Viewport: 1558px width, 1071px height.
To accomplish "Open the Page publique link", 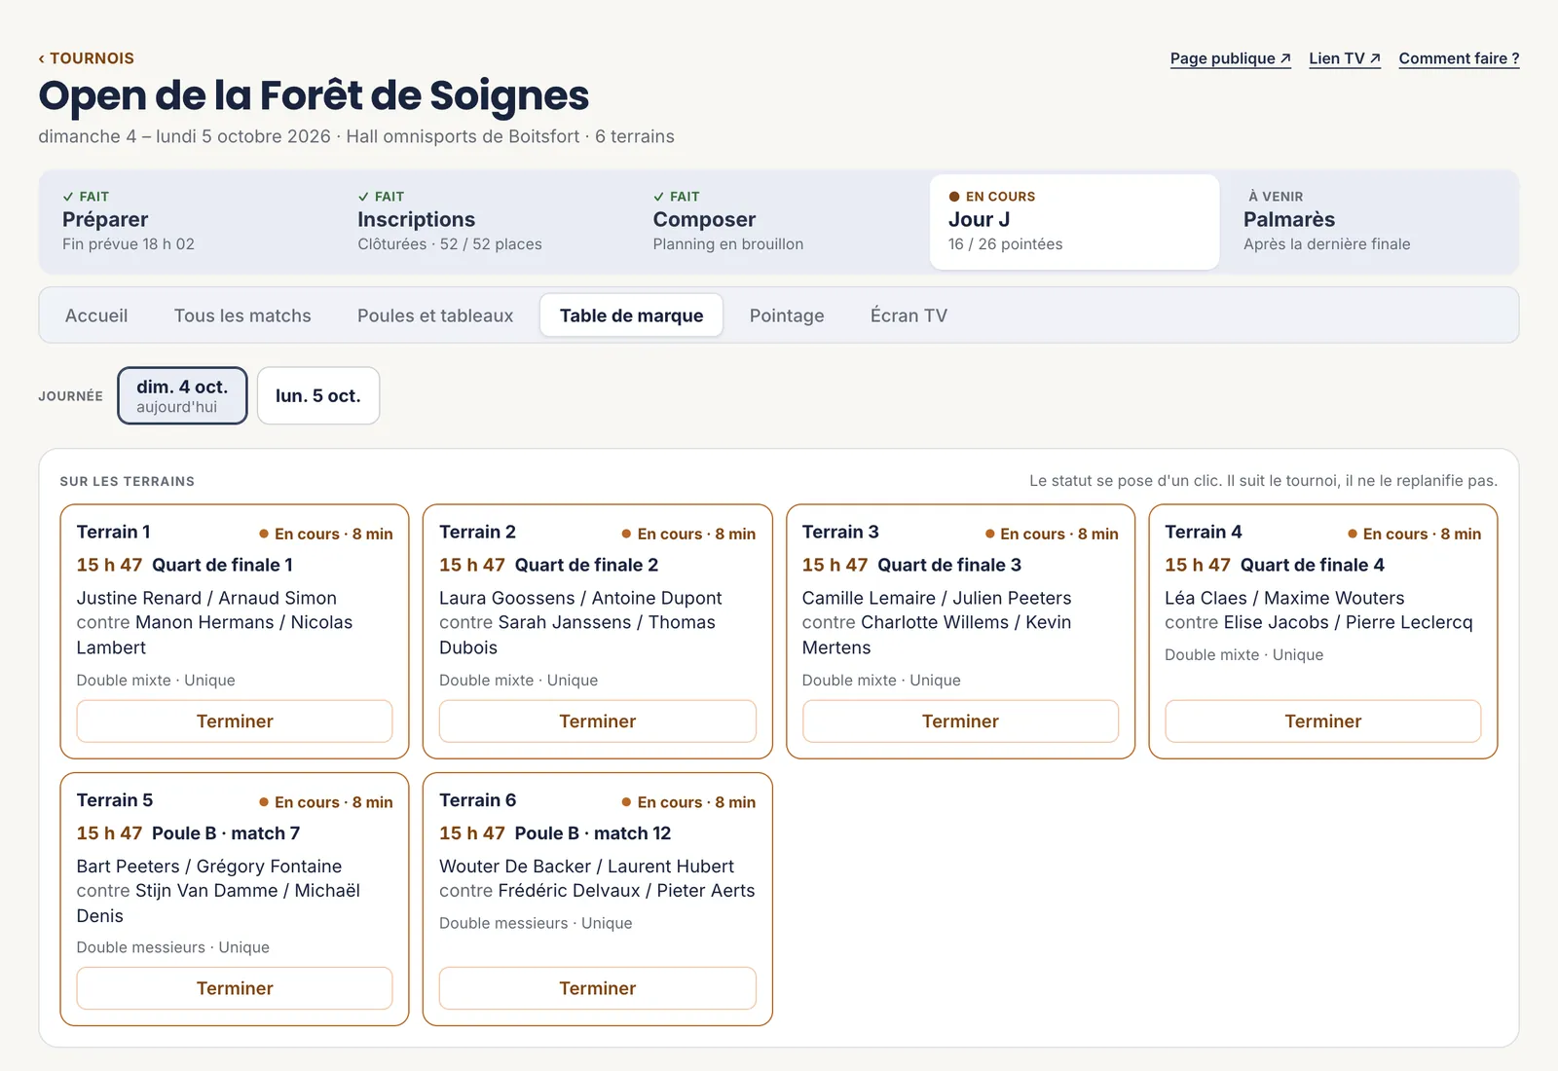I will click(x=1230, y=58).
